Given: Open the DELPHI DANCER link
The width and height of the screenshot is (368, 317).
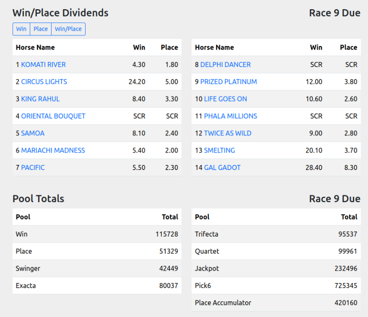Looking at the screenshot, I should (225, 65).
